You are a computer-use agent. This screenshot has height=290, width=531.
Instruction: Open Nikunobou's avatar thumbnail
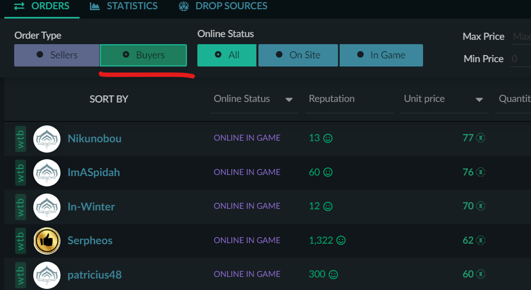47,139
